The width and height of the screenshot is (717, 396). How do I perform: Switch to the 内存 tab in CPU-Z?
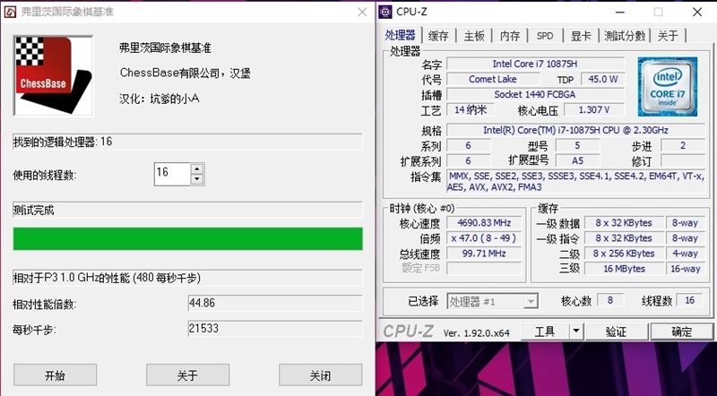pyautogui.click(x=509, y=36)
